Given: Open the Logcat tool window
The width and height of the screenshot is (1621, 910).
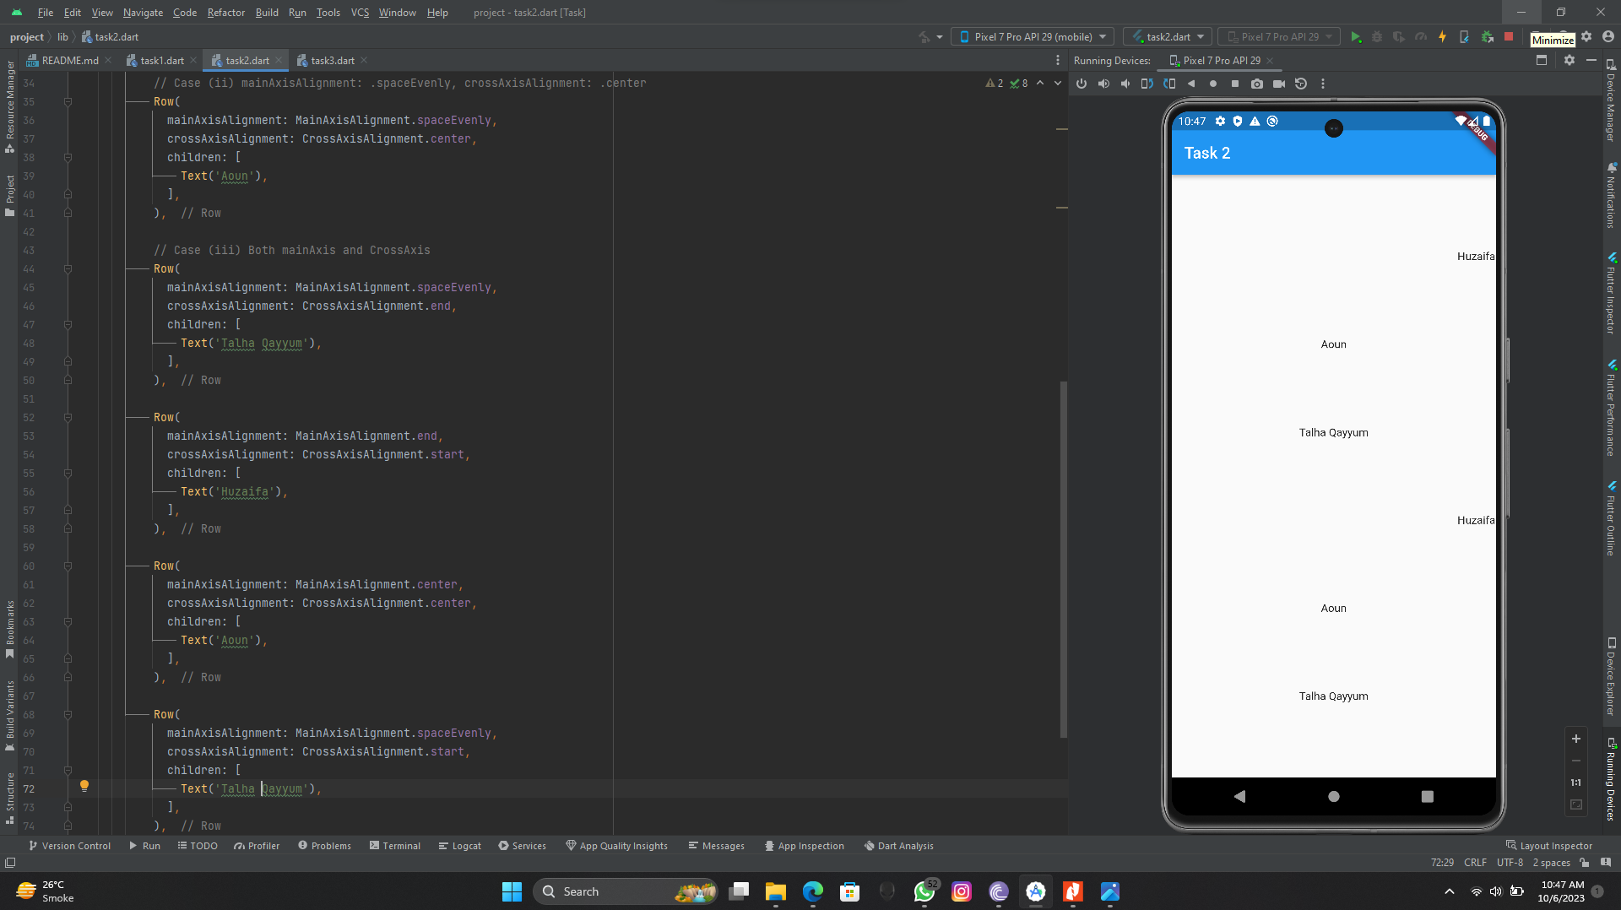Looking at the screenshot, I should pyautogui.click(x=460, y=846).
